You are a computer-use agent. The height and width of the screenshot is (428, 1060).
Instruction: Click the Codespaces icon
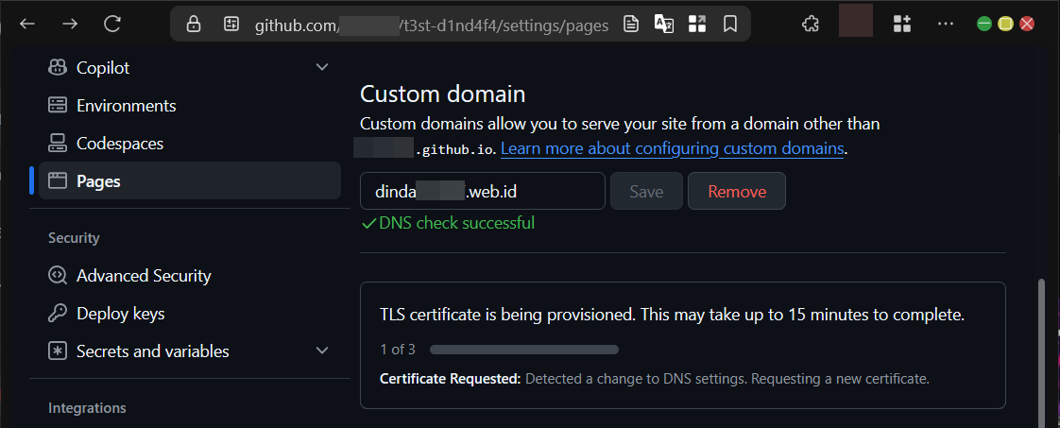click(58, 144)
